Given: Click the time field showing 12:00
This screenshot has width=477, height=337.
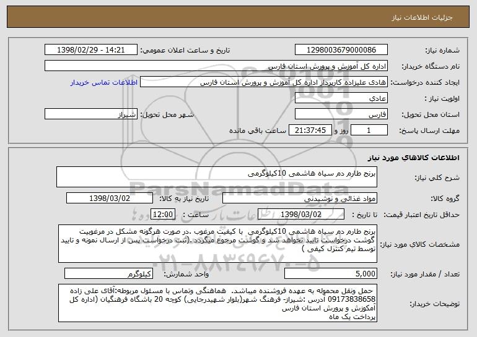Looking at the screenshot, I should click(x=163, y=215).
